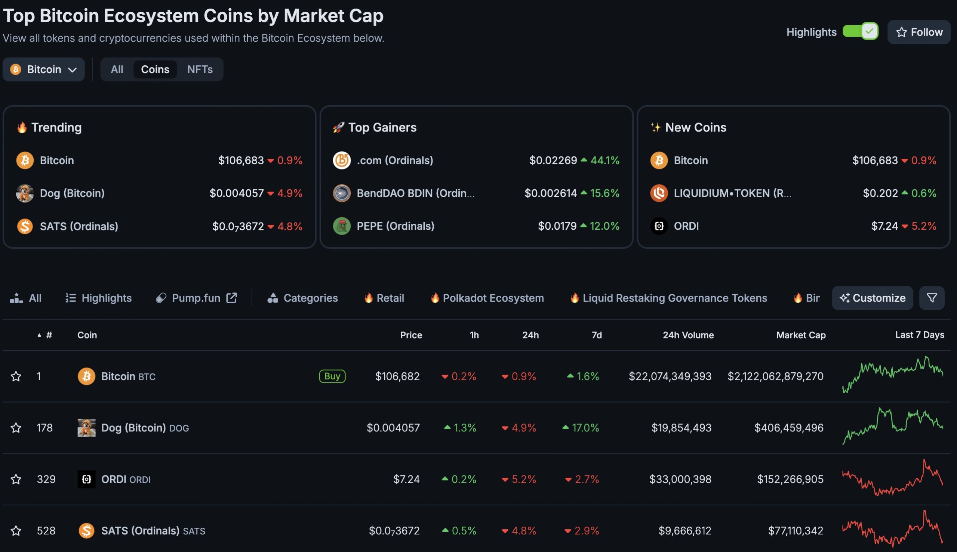Expand the BendDAO BDIN truncated name entry
957x552 pixels.
tap(416, 193)
